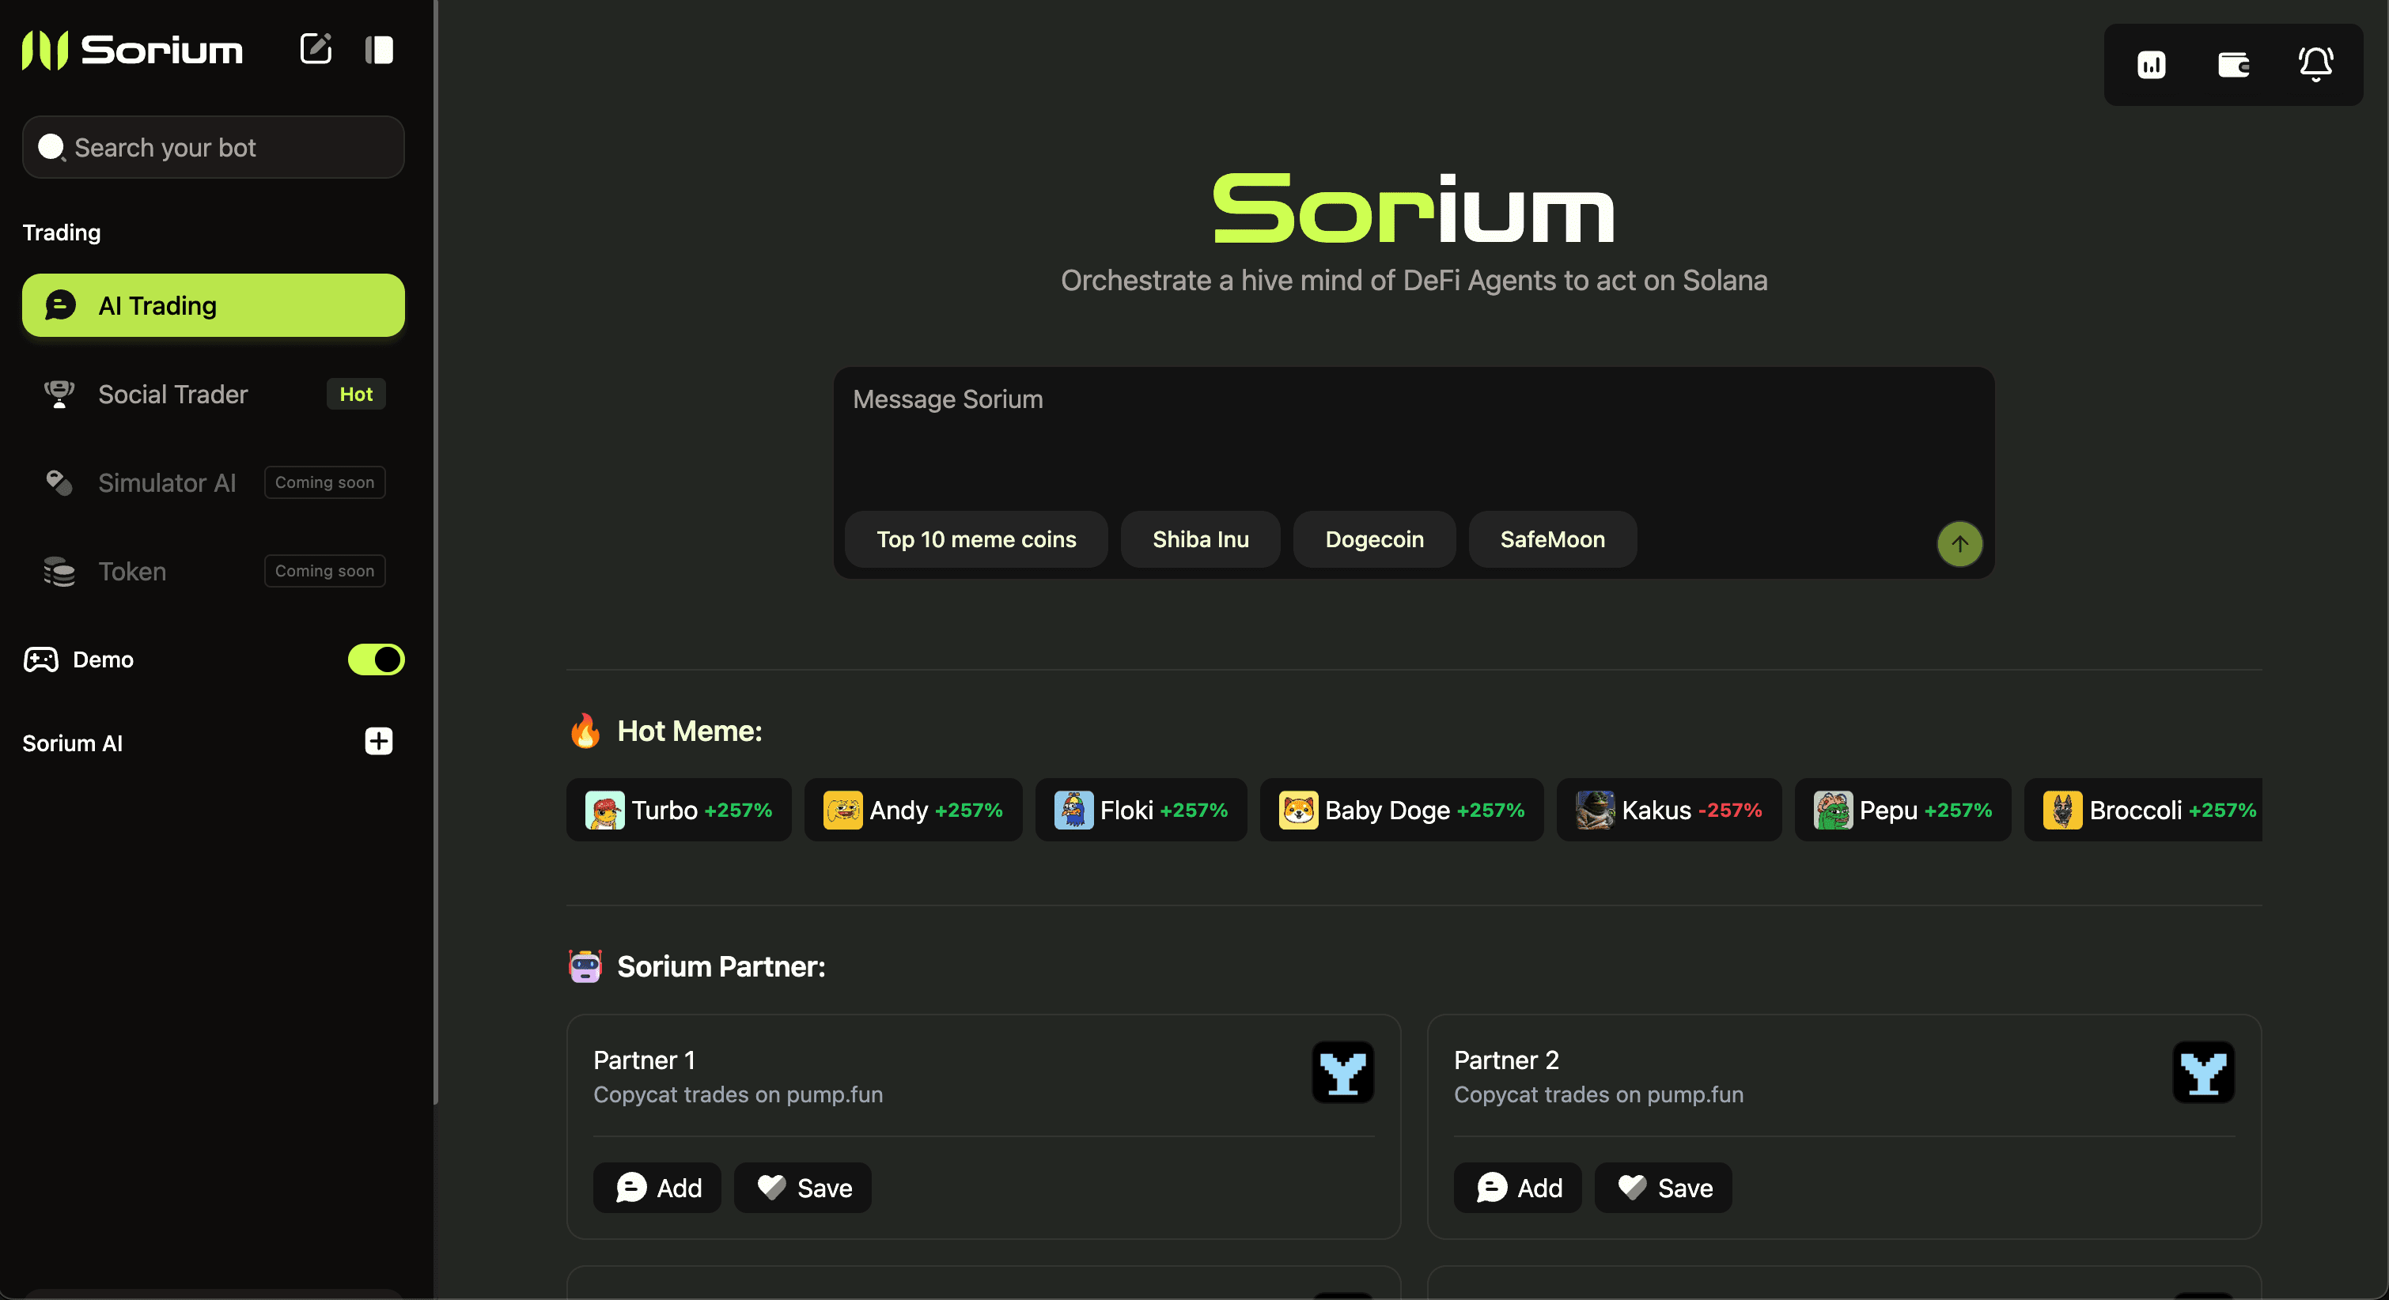The image size is (2389, 1300).
Task: Open the new chat compose icon
Action: 316,49
